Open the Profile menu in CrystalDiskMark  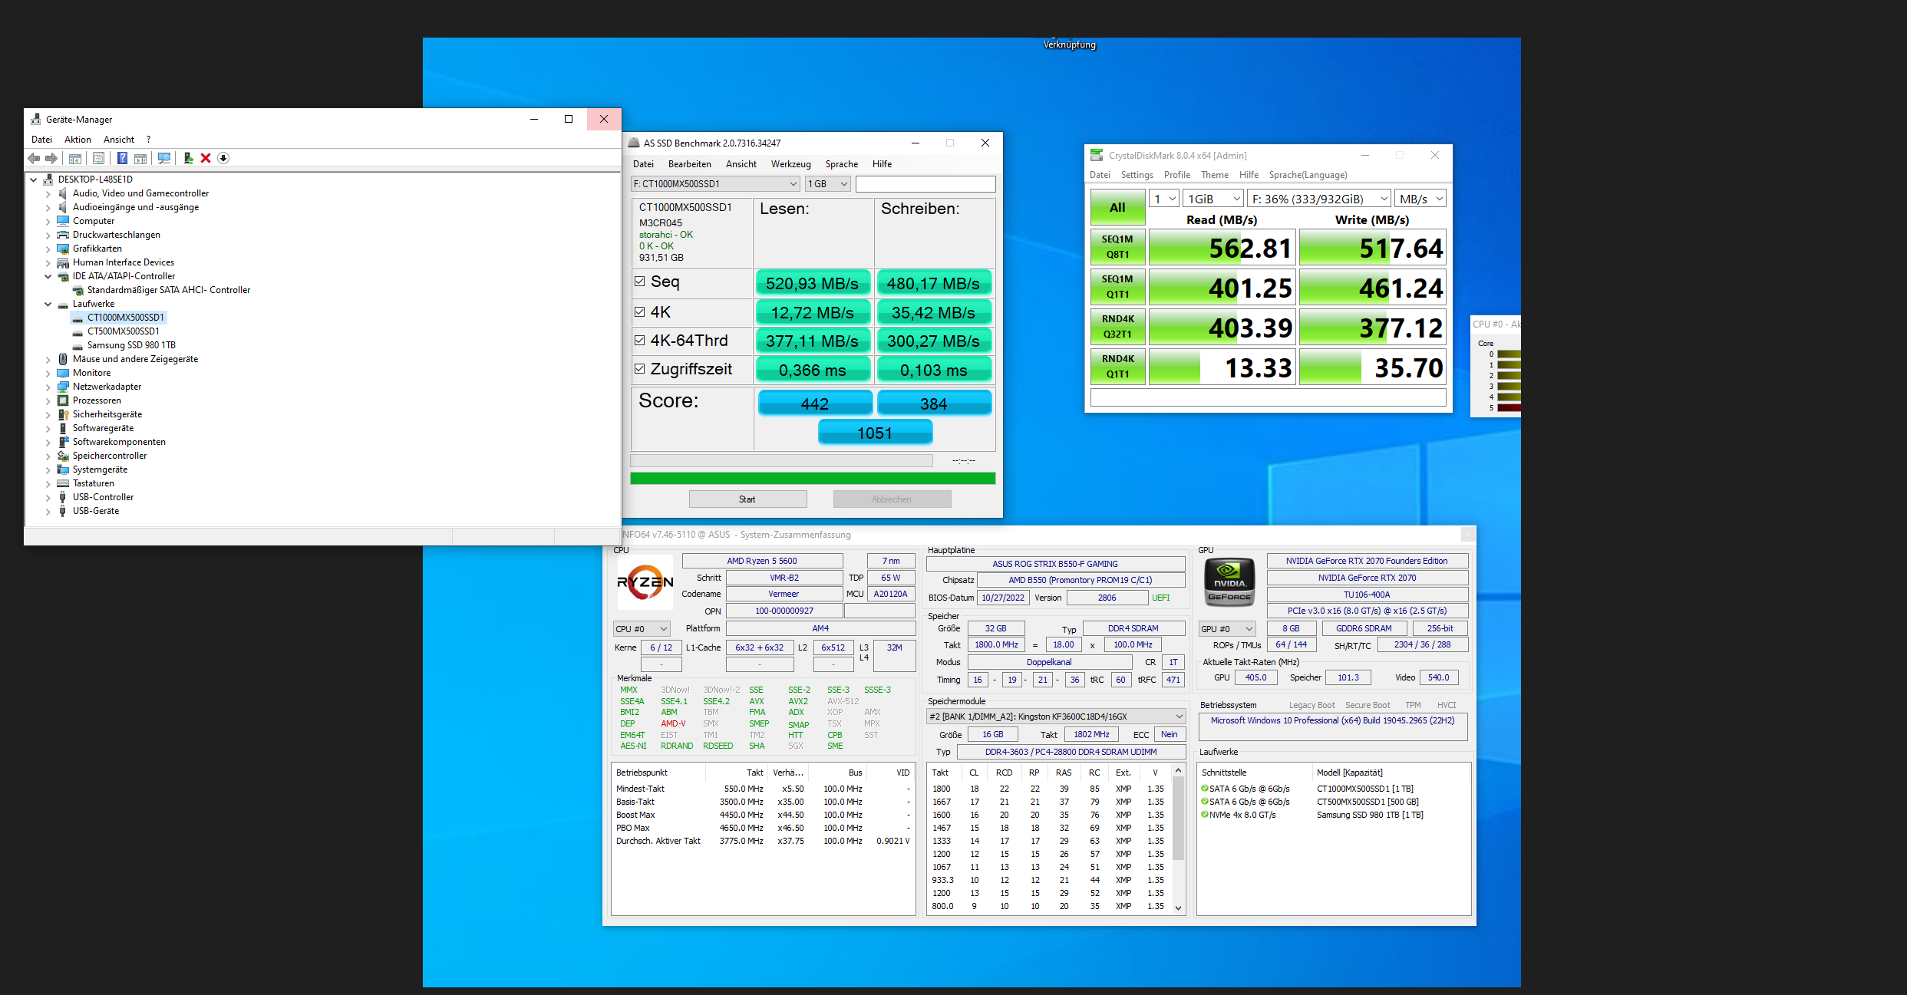click(x=1176, y=175)
